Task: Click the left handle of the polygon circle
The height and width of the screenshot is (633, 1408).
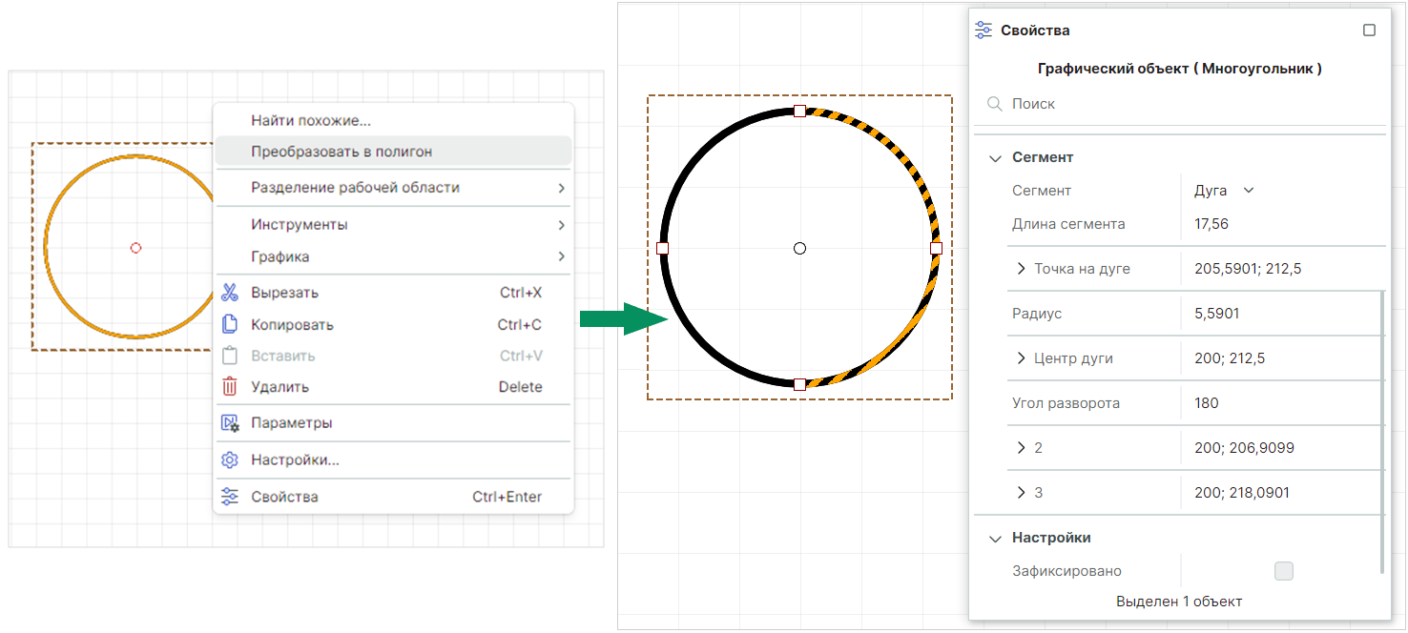Action: click(x=663, y=248)
